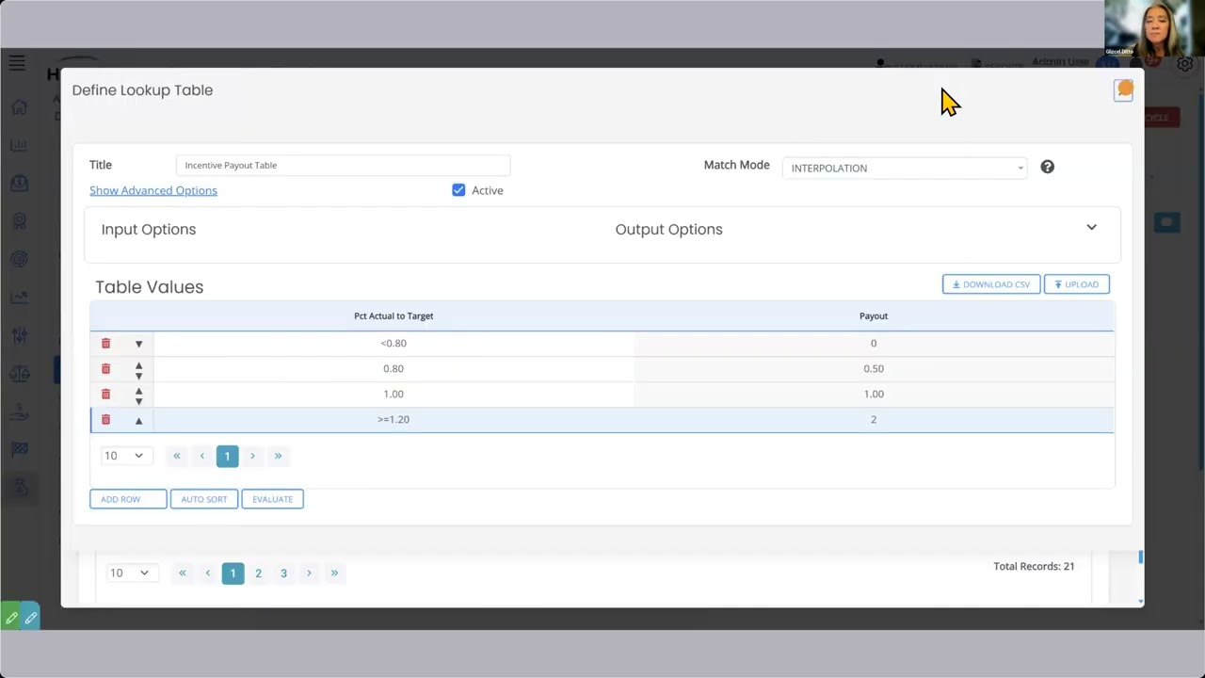Click the EVALUATE button

272,499
